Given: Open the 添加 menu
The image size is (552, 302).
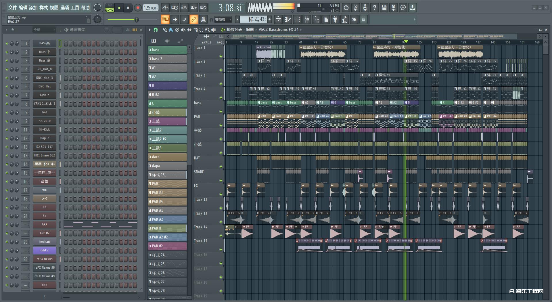Looking at the screenshot, I should [33, 8].
